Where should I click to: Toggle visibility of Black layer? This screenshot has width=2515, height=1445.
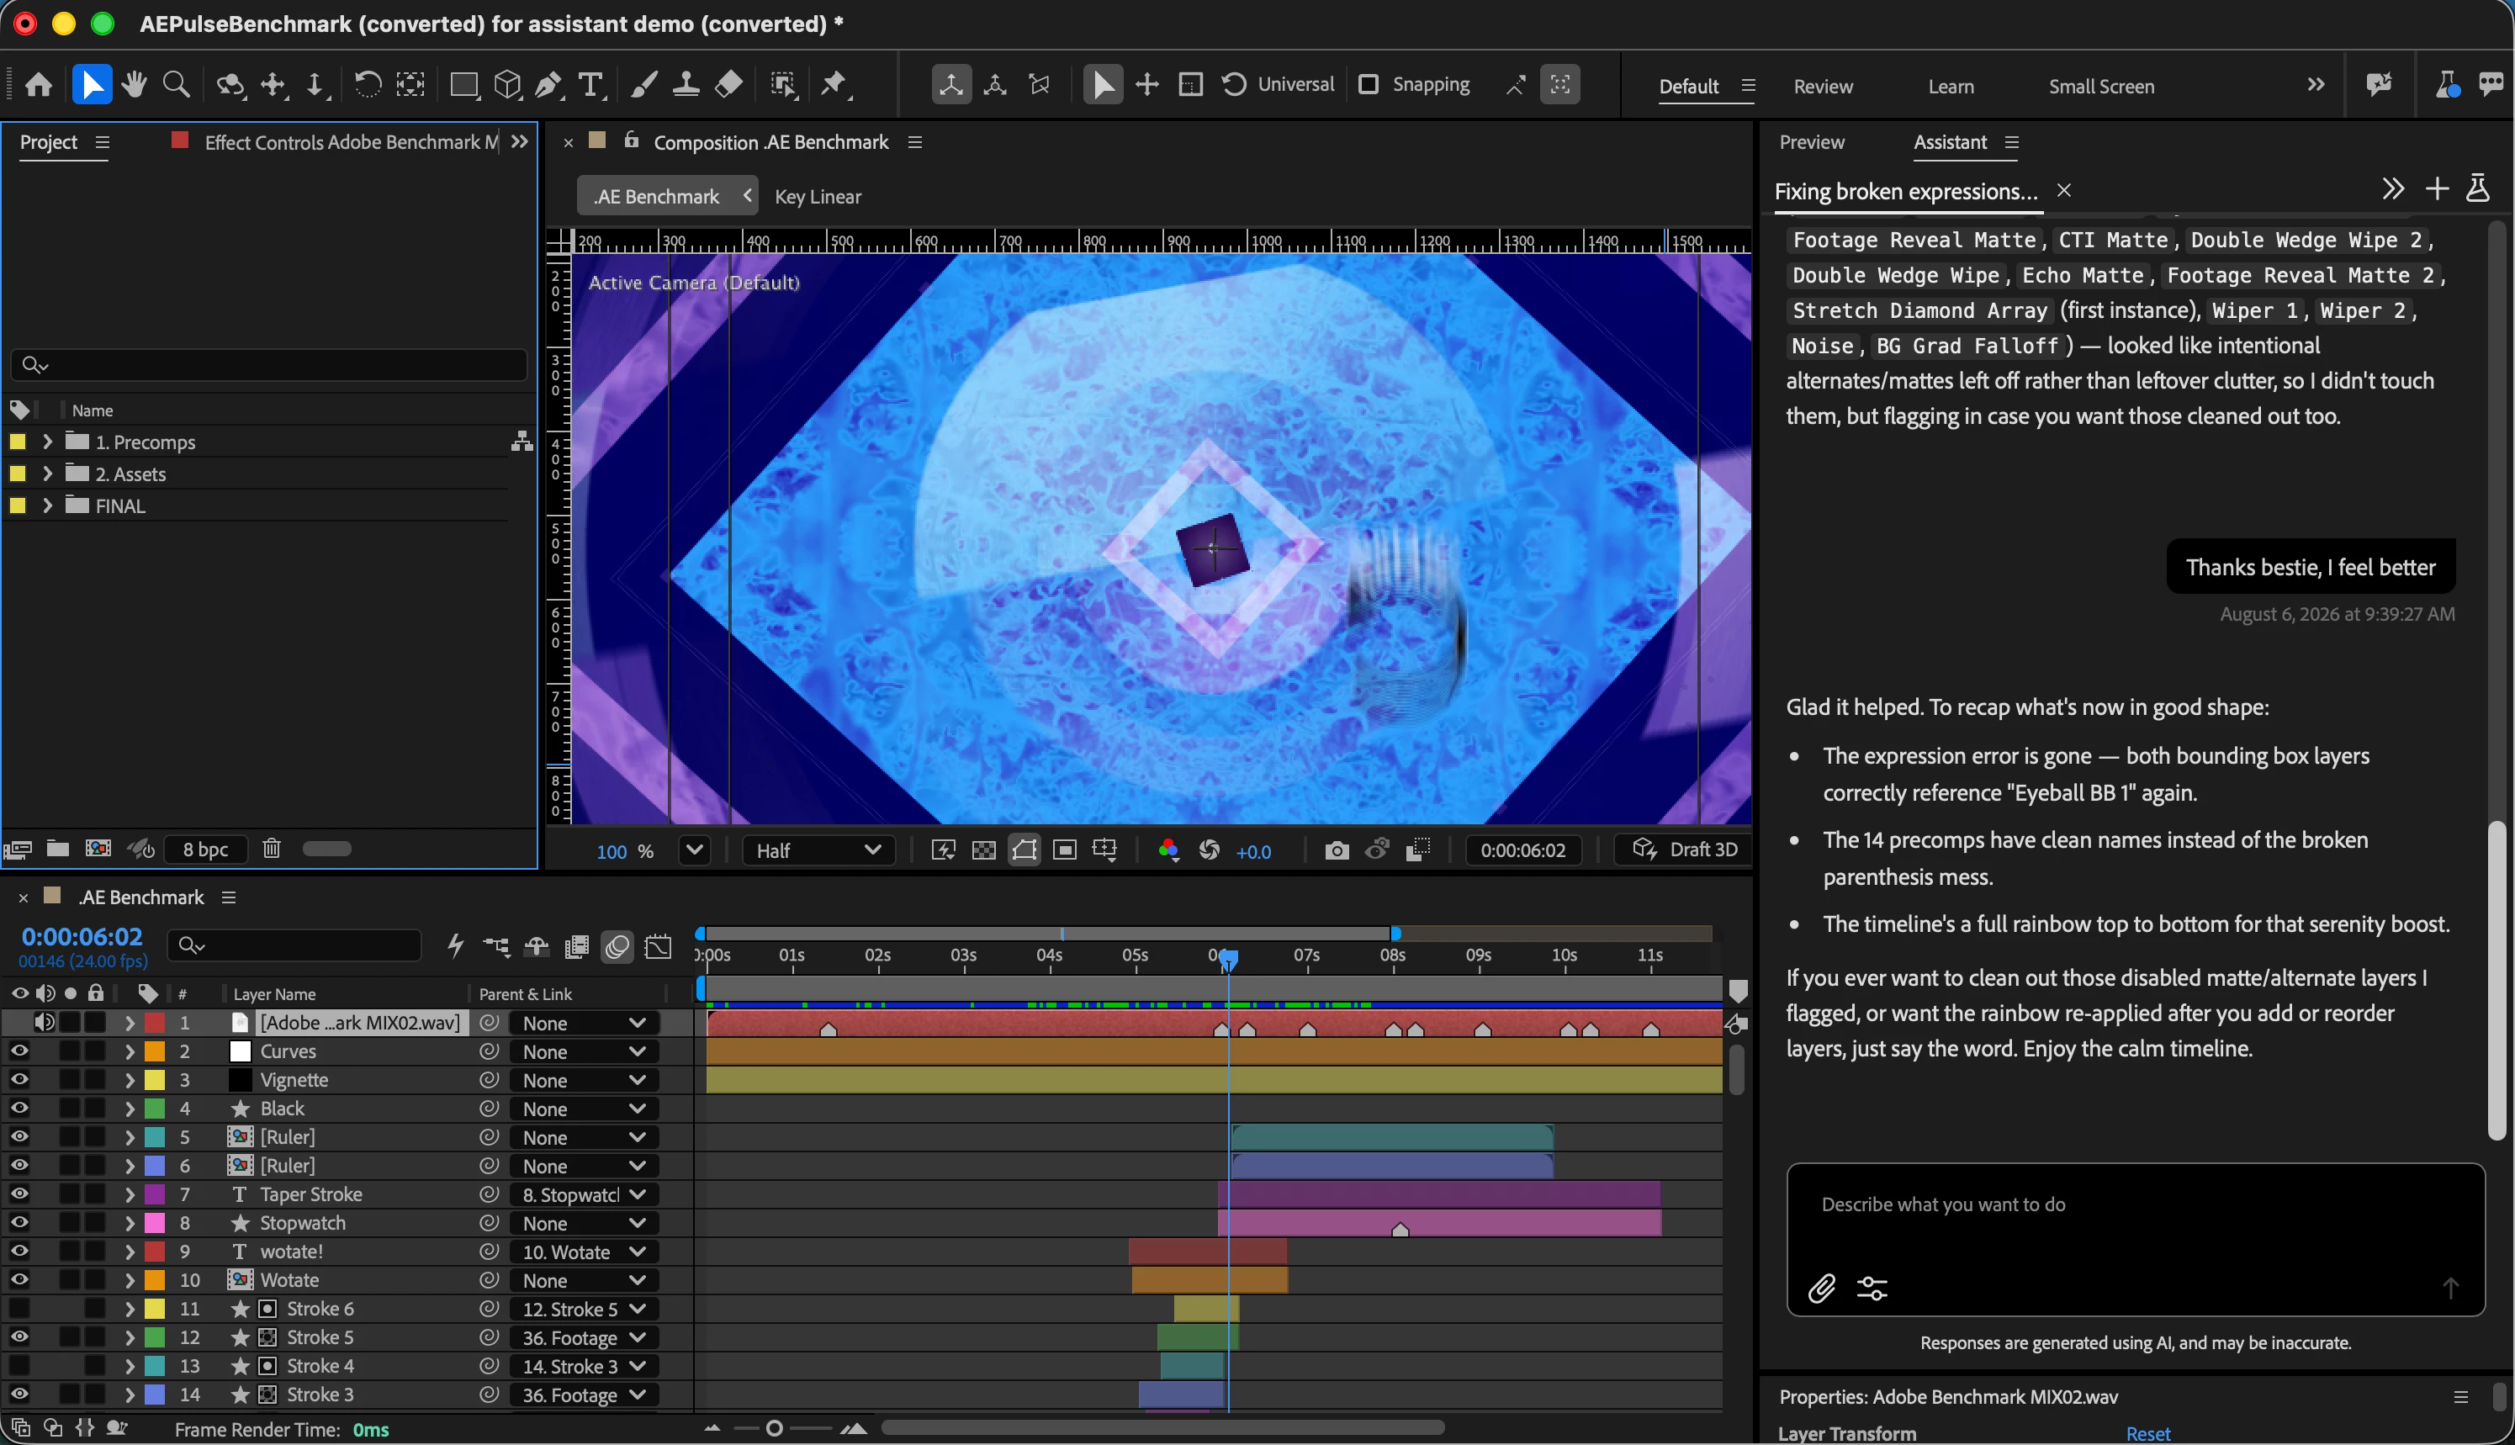19,1109
